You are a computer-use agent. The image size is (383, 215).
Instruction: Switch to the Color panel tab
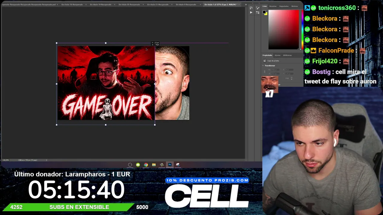click(265, 6)
